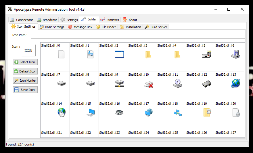Pick the network drive icon Shell32.dll #9
The width and height of the screenshot is (253, 153).
point(119,83)
